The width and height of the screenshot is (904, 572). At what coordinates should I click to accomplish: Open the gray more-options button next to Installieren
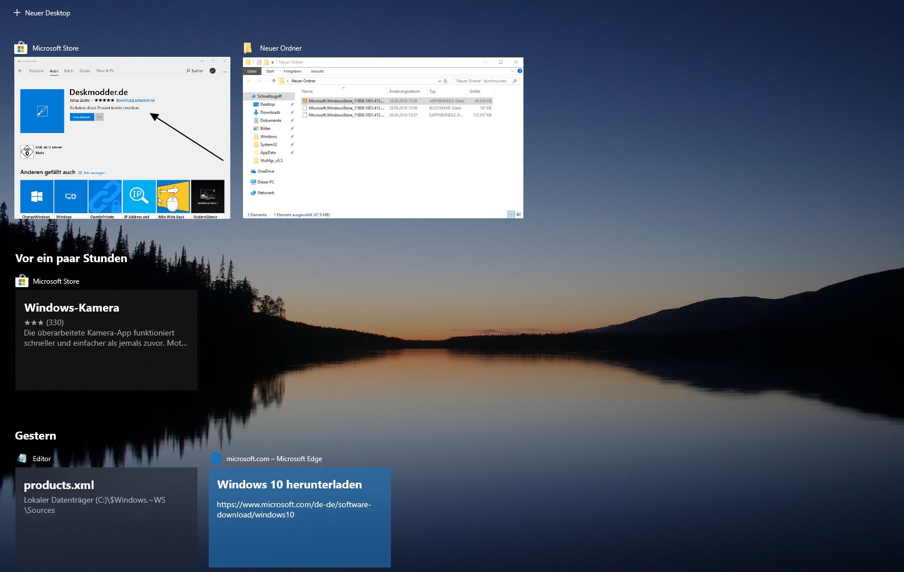pyautogui.click(x=100, y=117)
